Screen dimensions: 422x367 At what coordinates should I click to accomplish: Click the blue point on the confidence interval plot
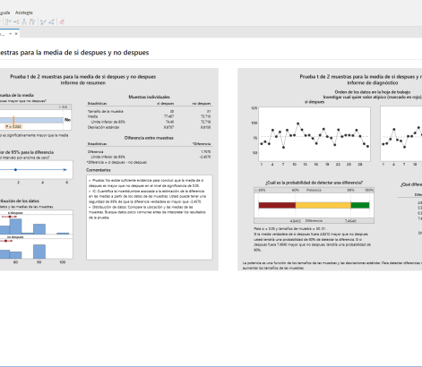pyautogui.click(x=15, y=170)
